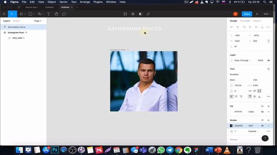This screenshot has height=155, width=277.
Task: Open the Stroke styles four-dot icon
Action: coord(262,120)
